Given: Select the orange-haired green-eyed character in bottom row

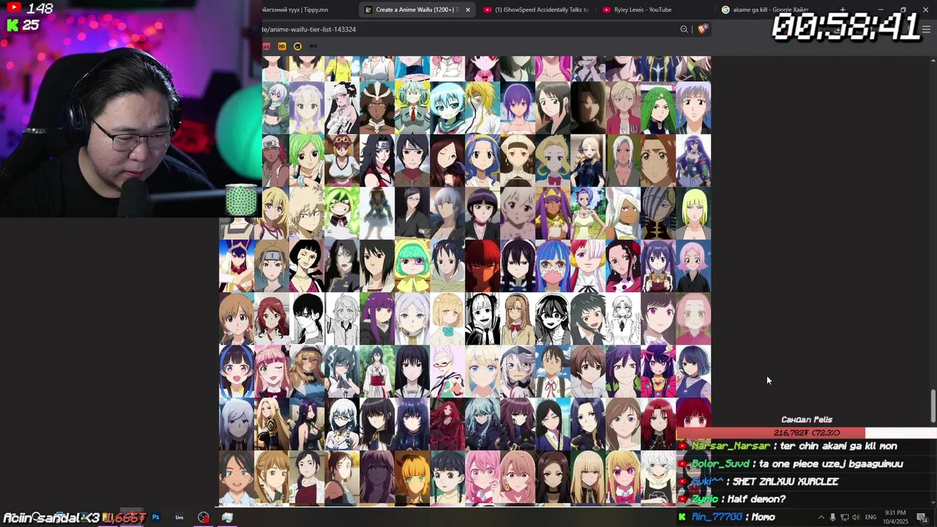Looking at the screenshot, I should (413, 476).
